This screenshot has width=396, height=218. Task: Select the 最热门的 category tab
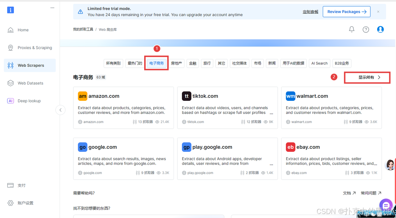(x=135, y=63)
